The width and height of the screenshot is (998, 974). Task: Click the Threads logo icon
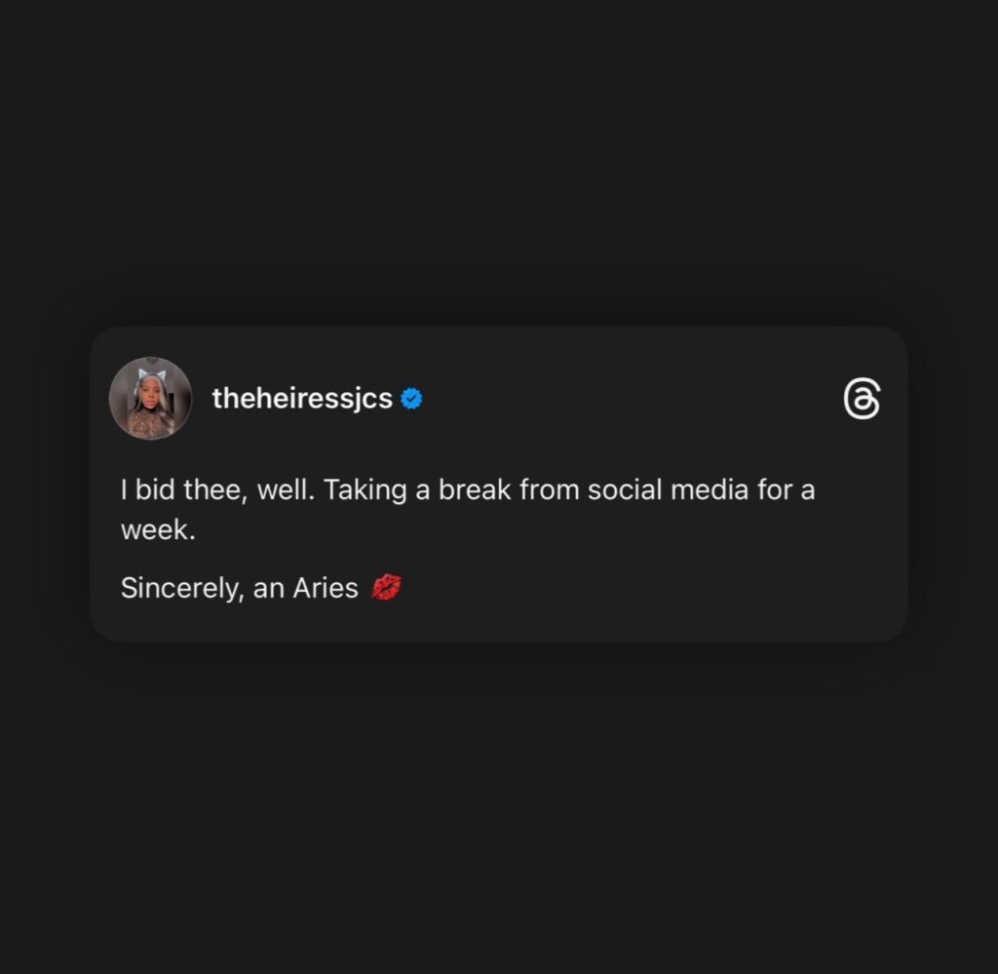click(862, 400)
